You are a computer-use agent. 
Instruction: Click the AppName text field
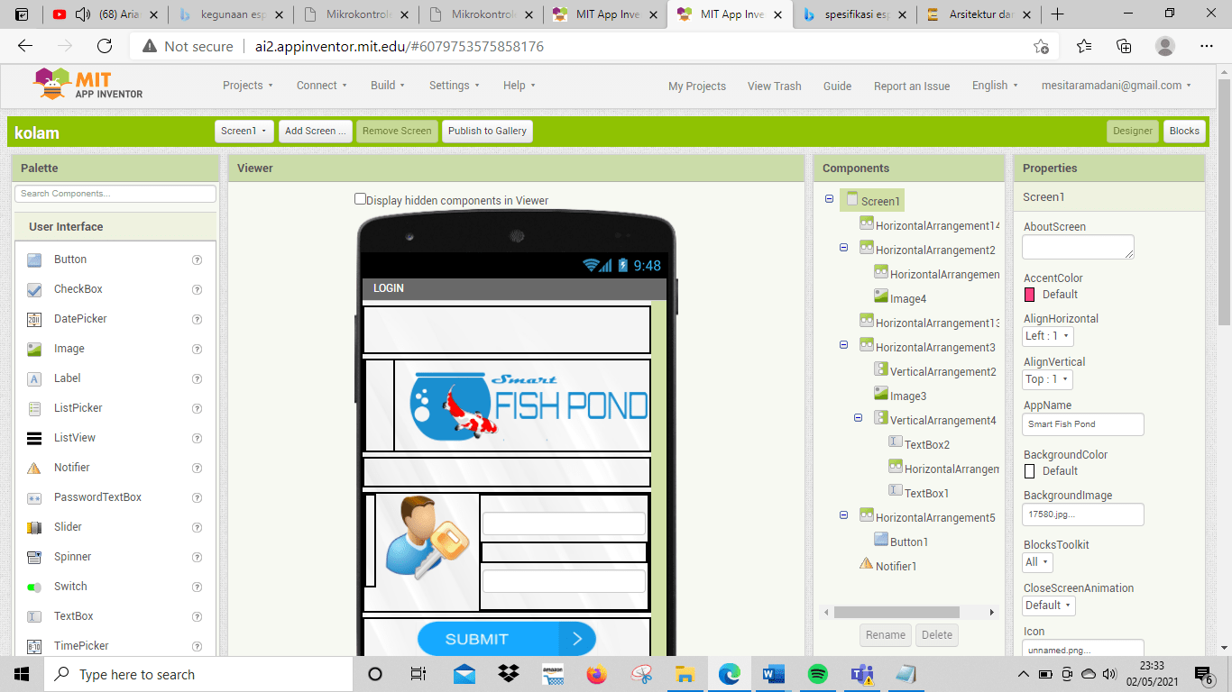[1083, 424]
